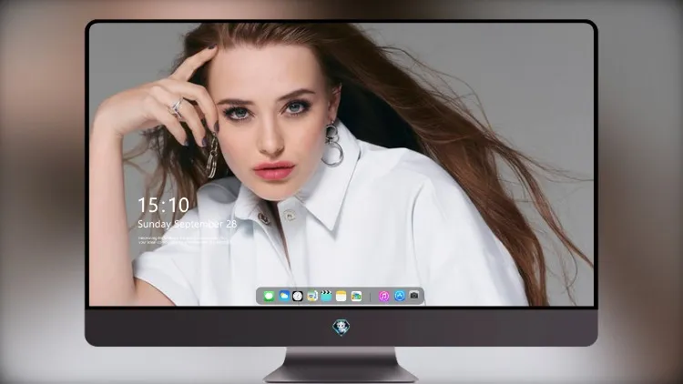Open the fourth dock icon beside Clock
683x384 pixels.
point(312,296)
